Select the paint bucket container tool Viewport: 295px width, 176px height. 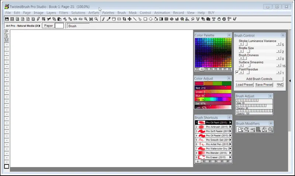pyautogui.click(x=114, y=19)
